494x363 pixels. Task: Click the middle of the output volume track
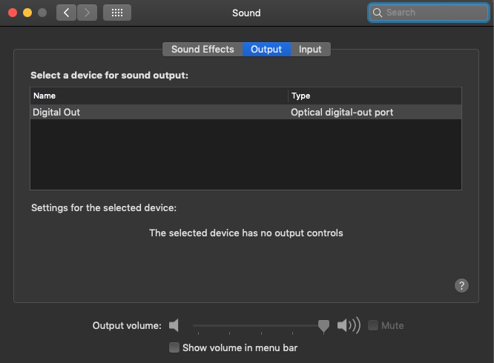258,325
